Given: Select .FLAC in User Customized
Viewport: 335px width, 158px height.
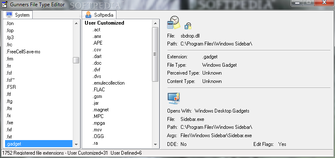Looking at the screenshot, I should click(99, 90).
